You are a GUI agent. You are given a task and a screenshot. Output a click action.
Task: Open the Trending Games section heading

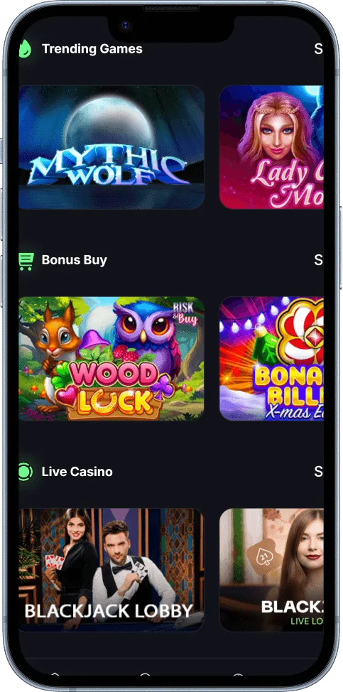[x=92, y=48]
